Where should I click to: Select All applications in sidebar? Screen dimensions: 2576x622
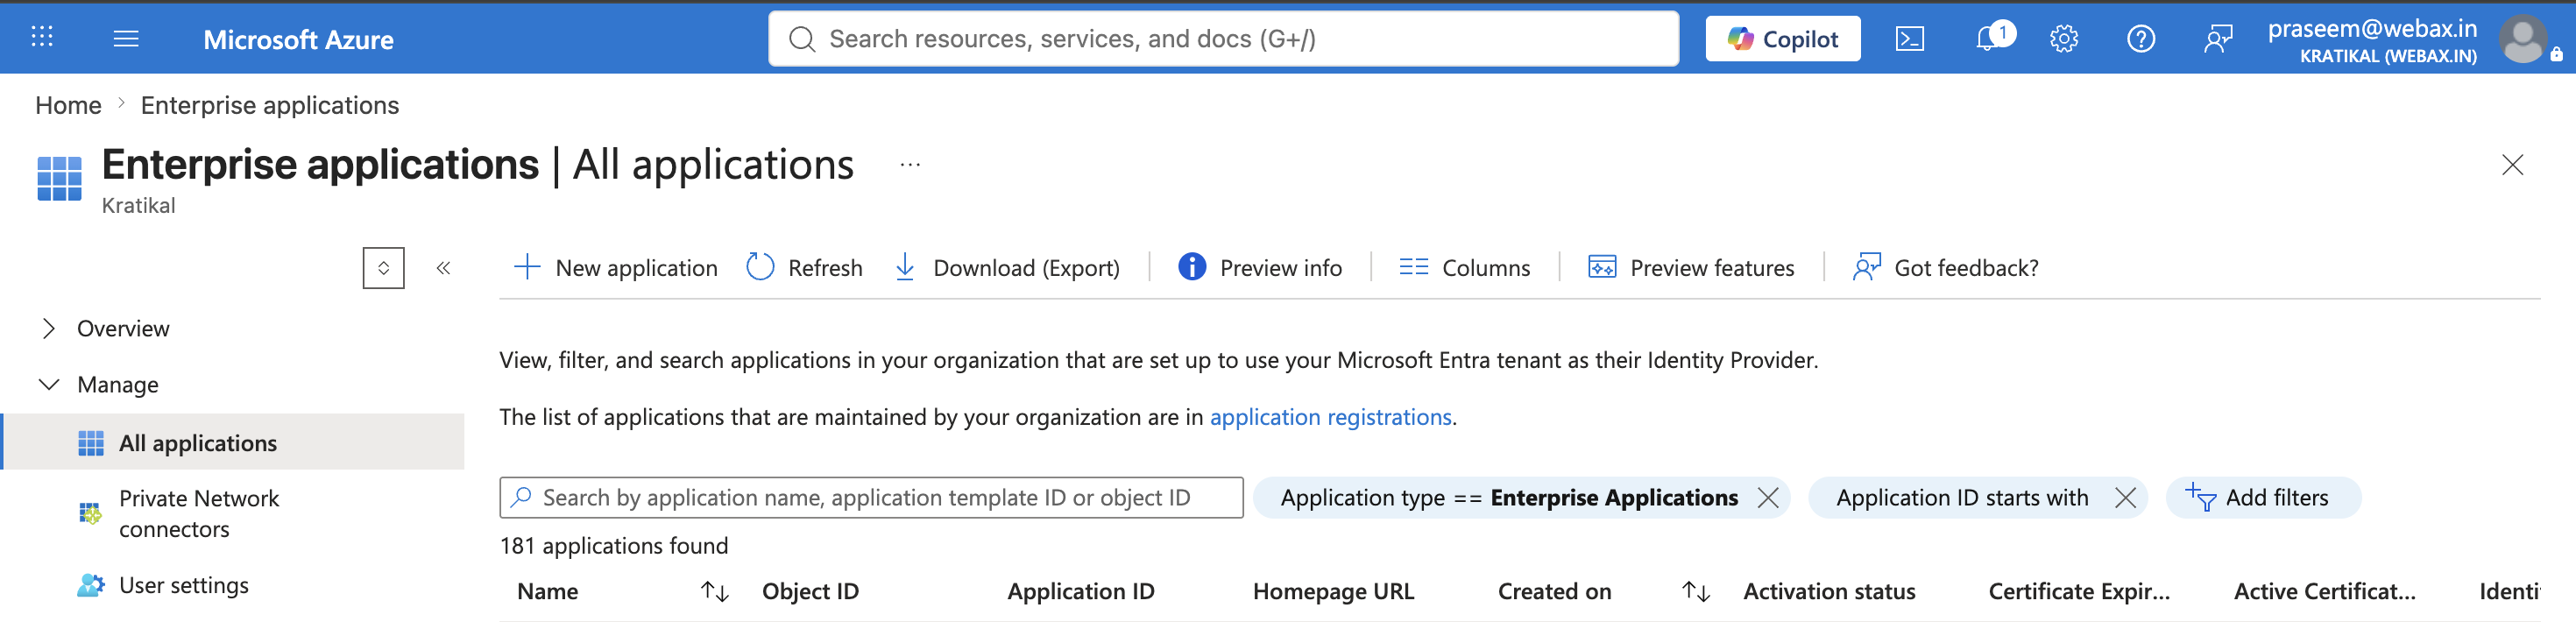point(234,442)
